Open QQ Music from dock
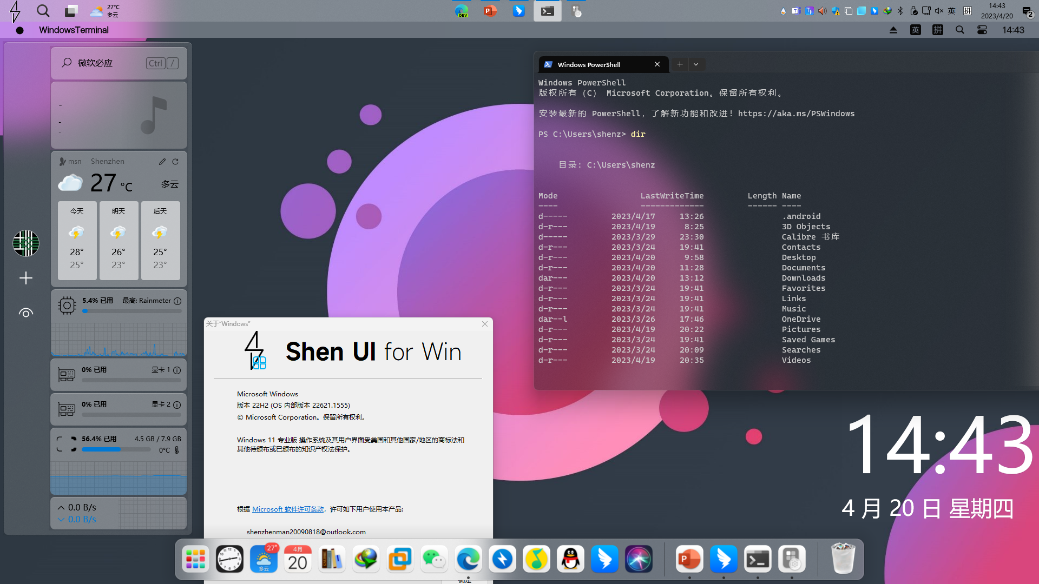Image resolution: width=1039 pixels, height=584 pixels. (536, 559)
